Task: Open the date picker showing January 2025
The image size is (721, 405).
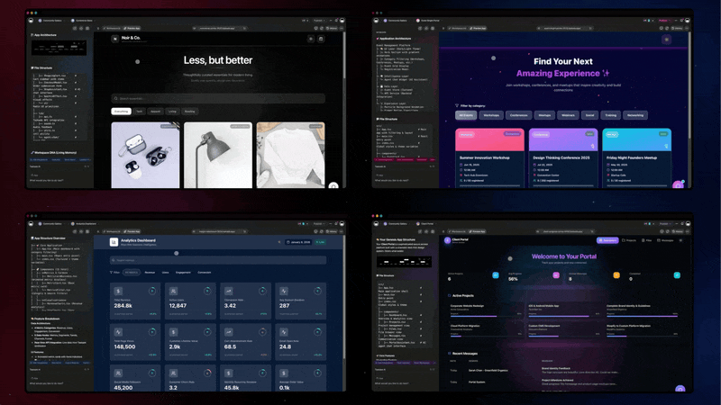Action: 299,242
